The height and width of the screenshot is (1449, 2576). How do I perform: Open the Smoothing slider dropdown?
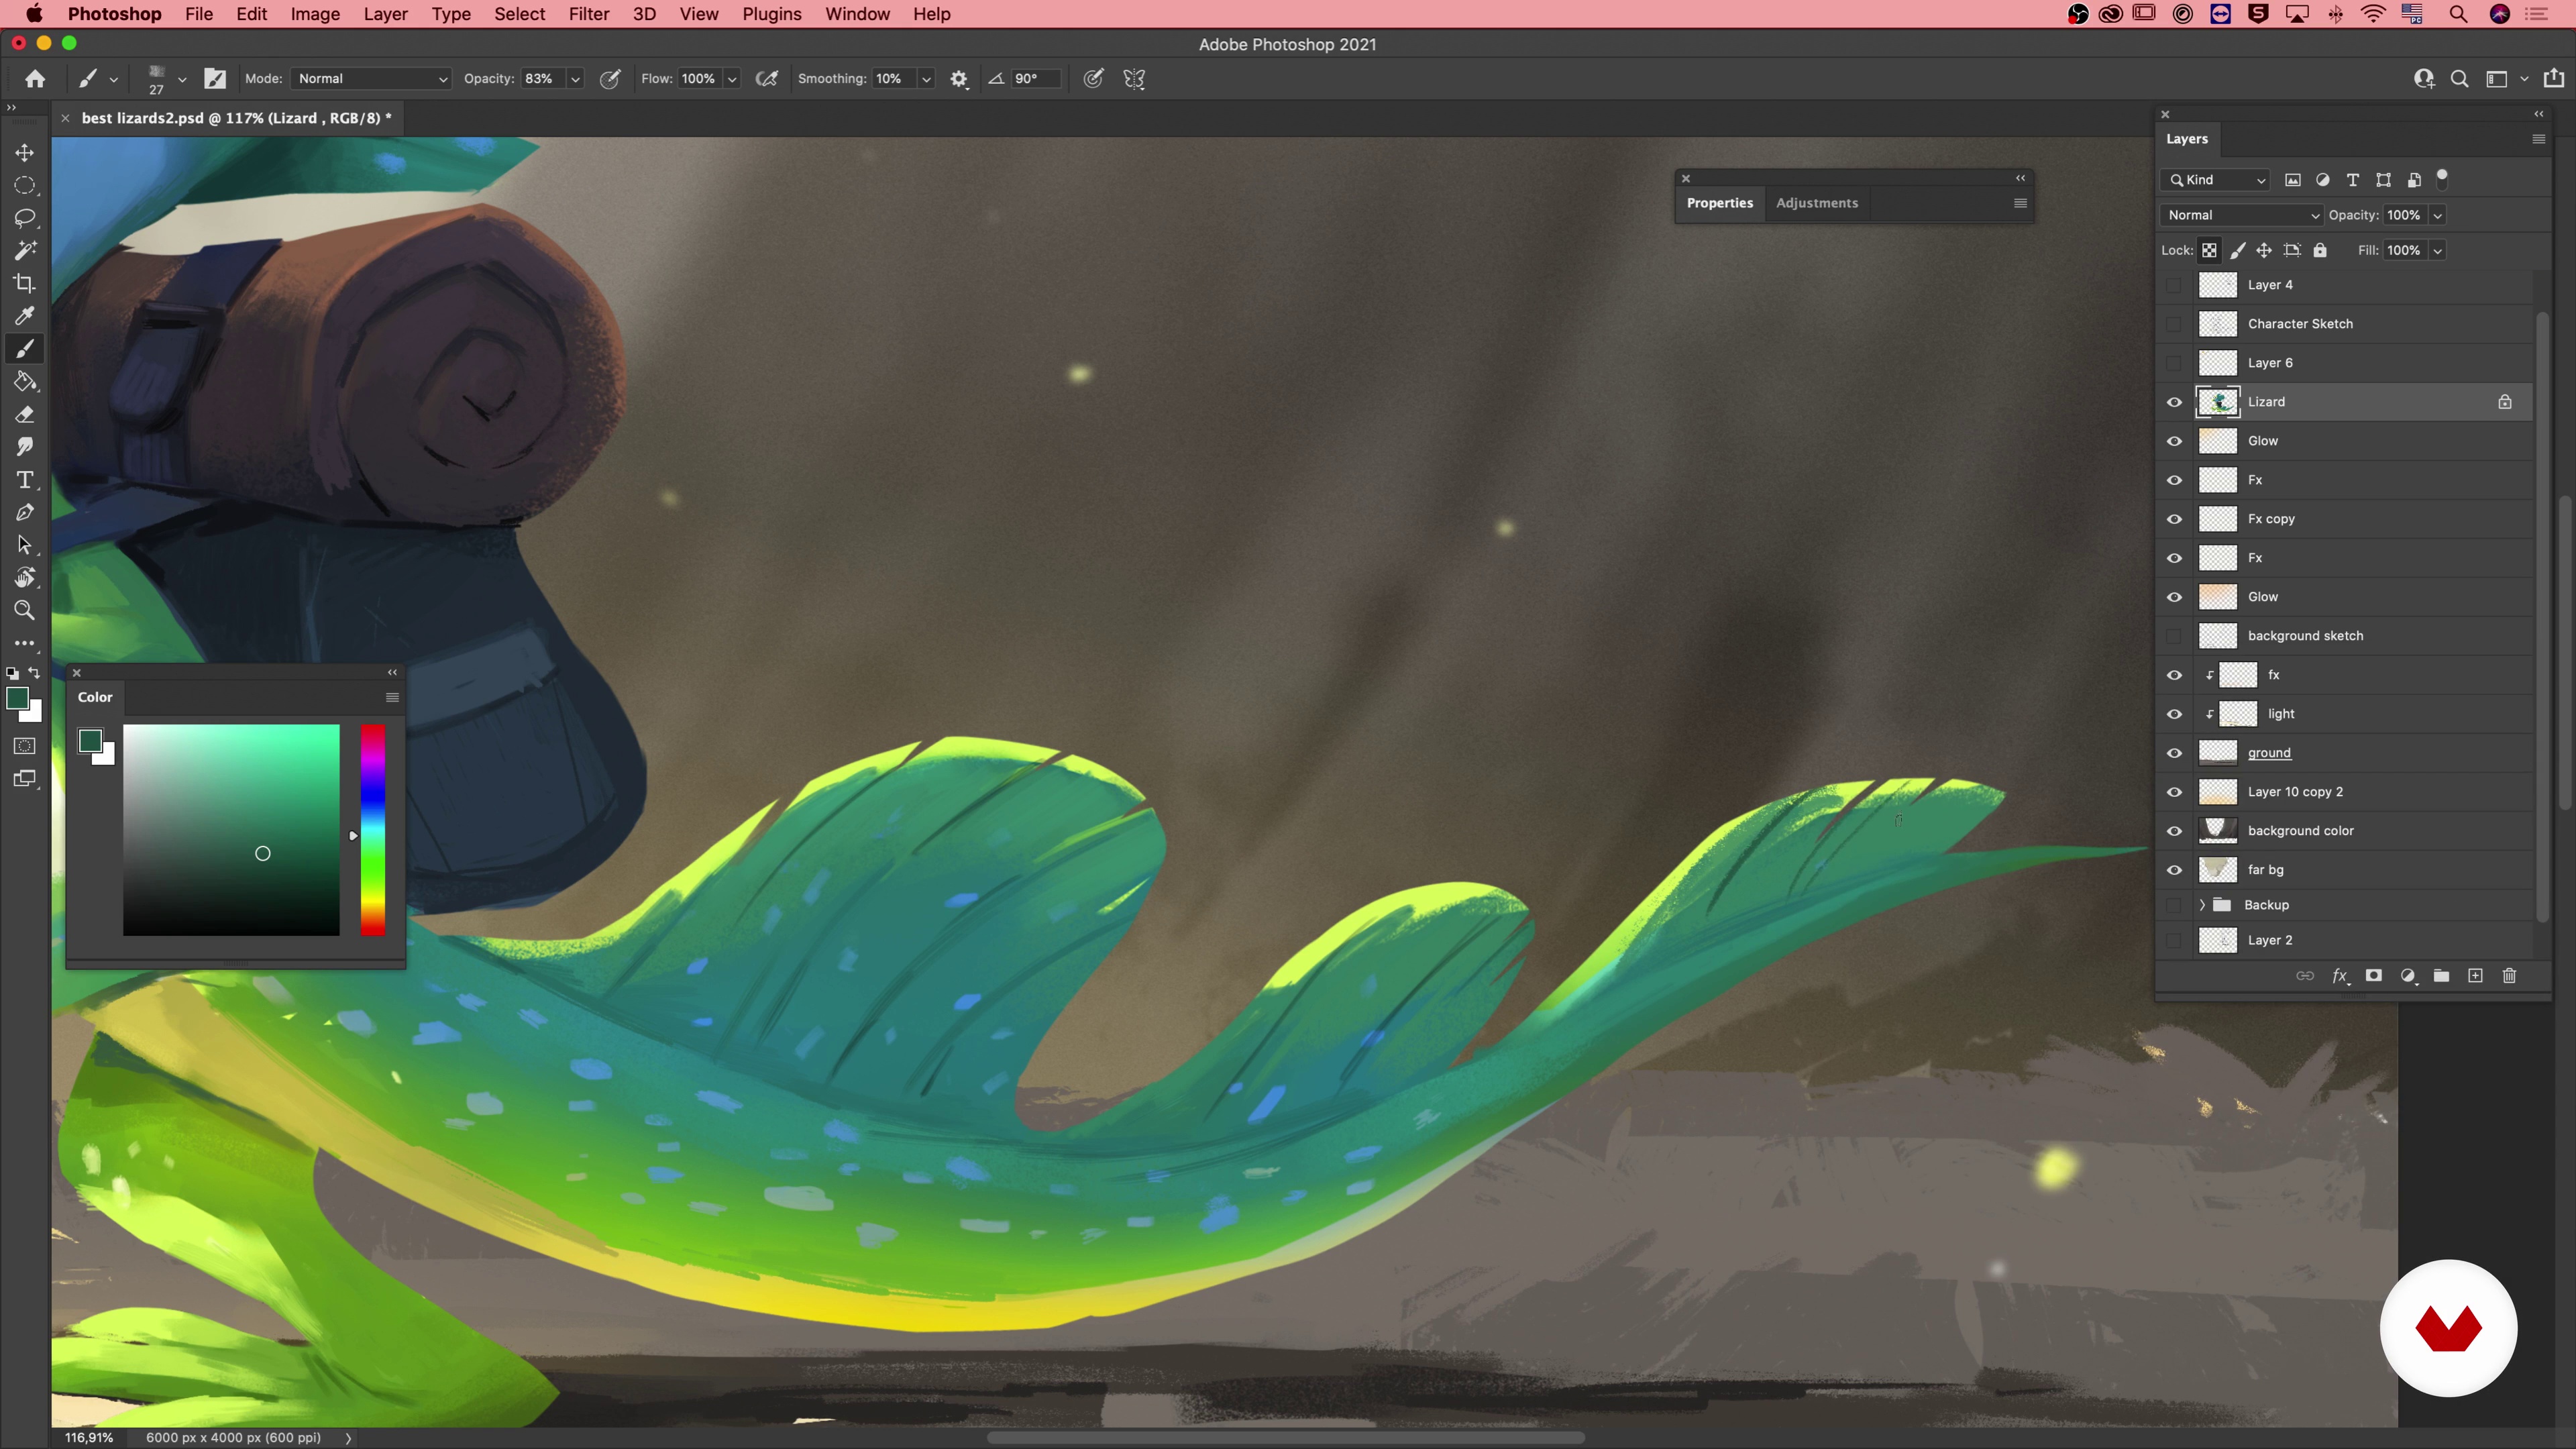tap(926, 79)
